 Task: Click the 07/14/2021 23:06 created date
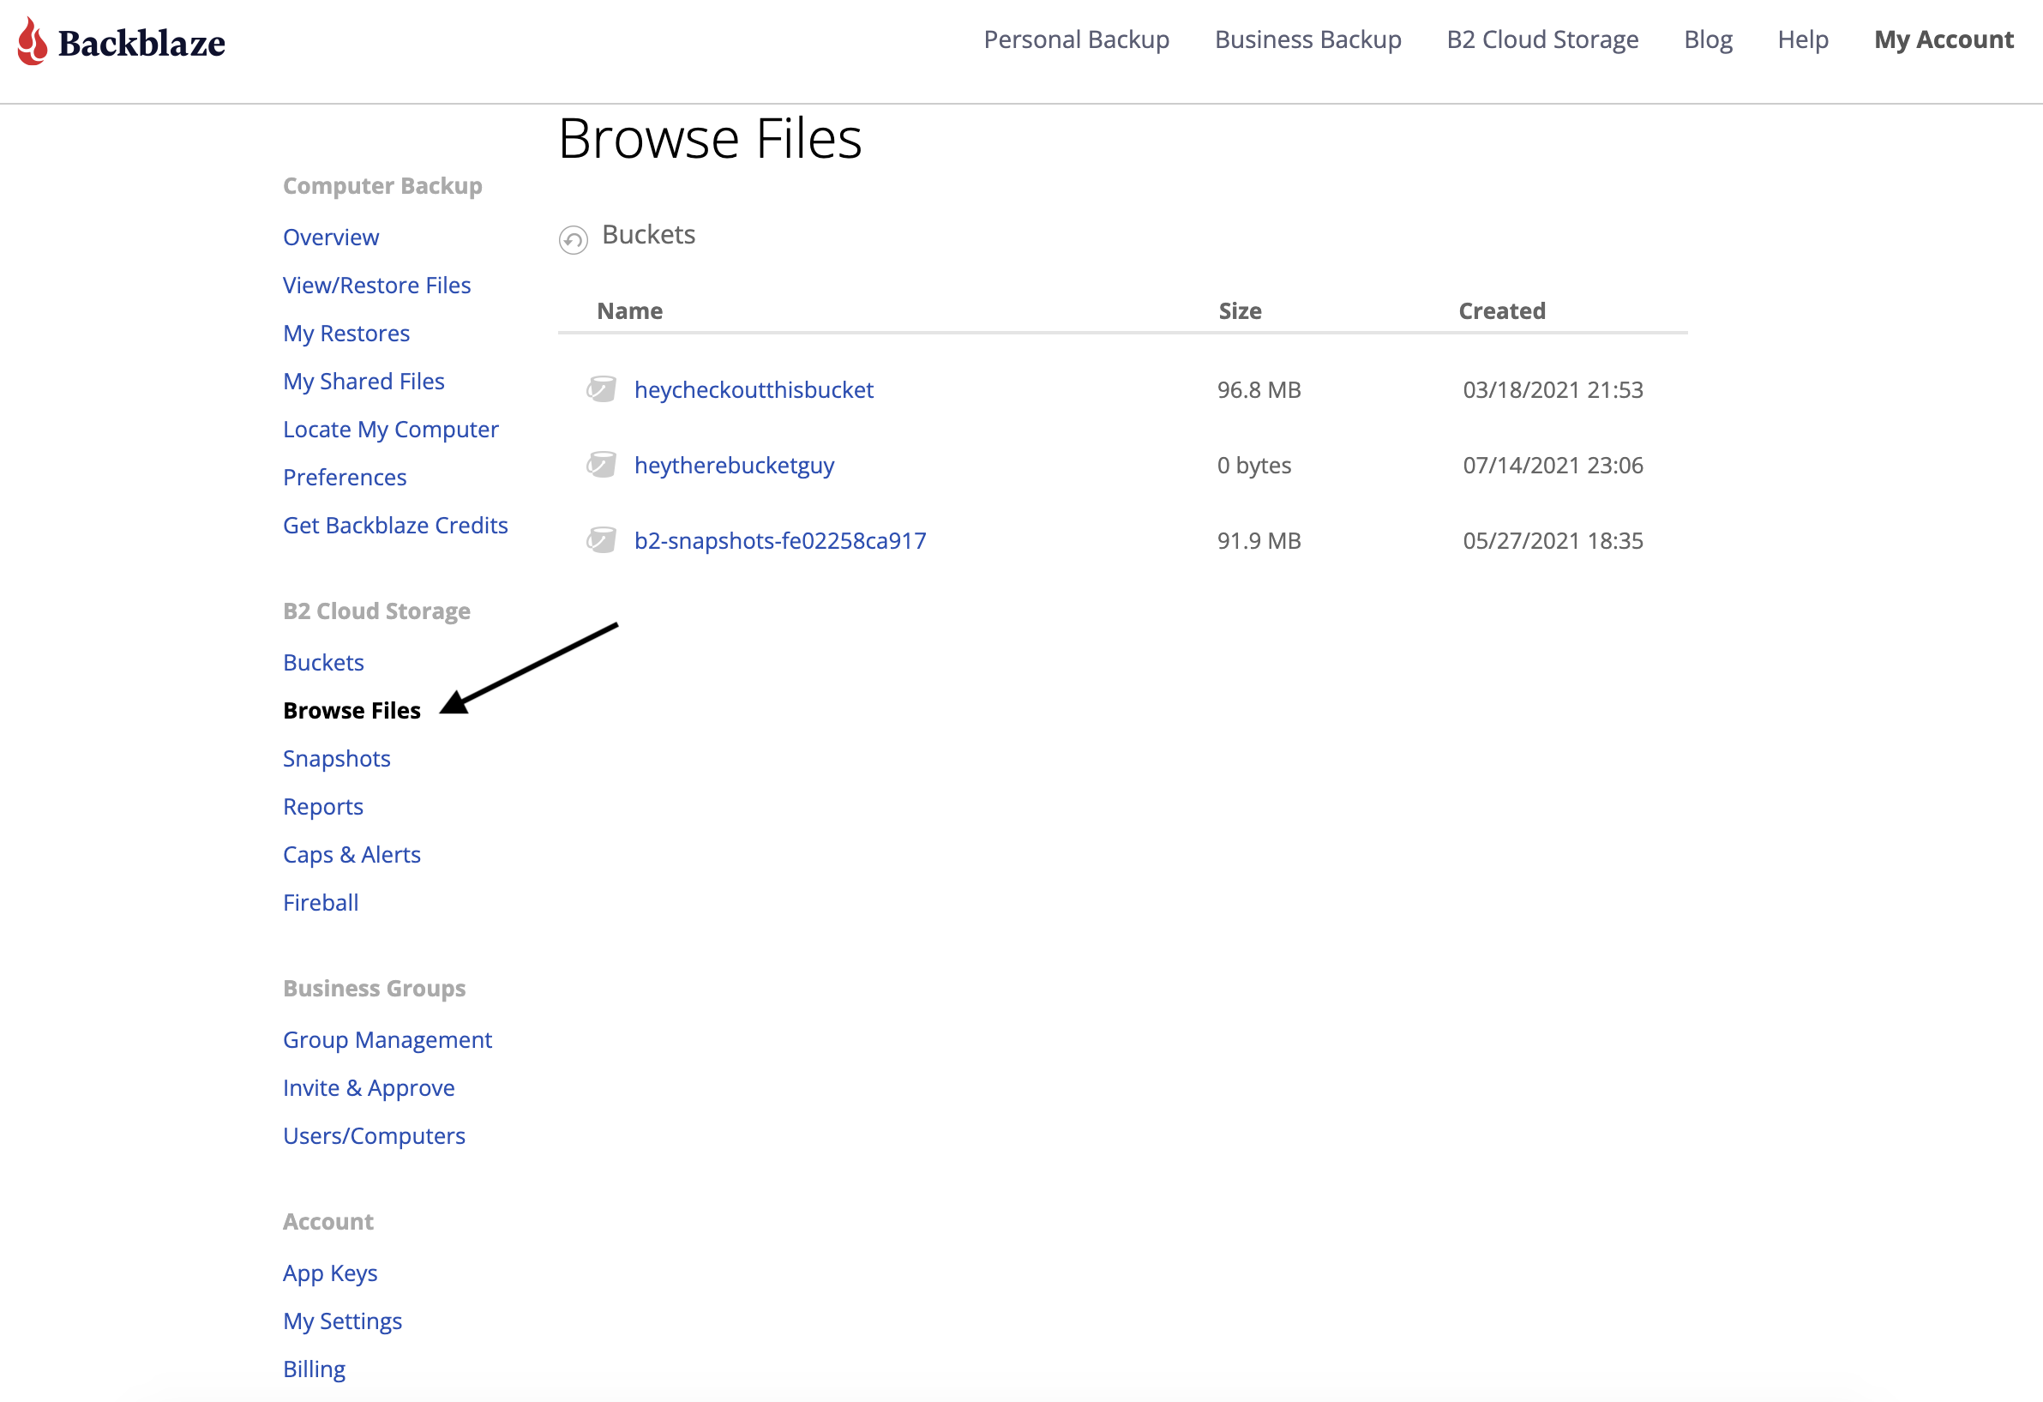tap(1553, 465)
